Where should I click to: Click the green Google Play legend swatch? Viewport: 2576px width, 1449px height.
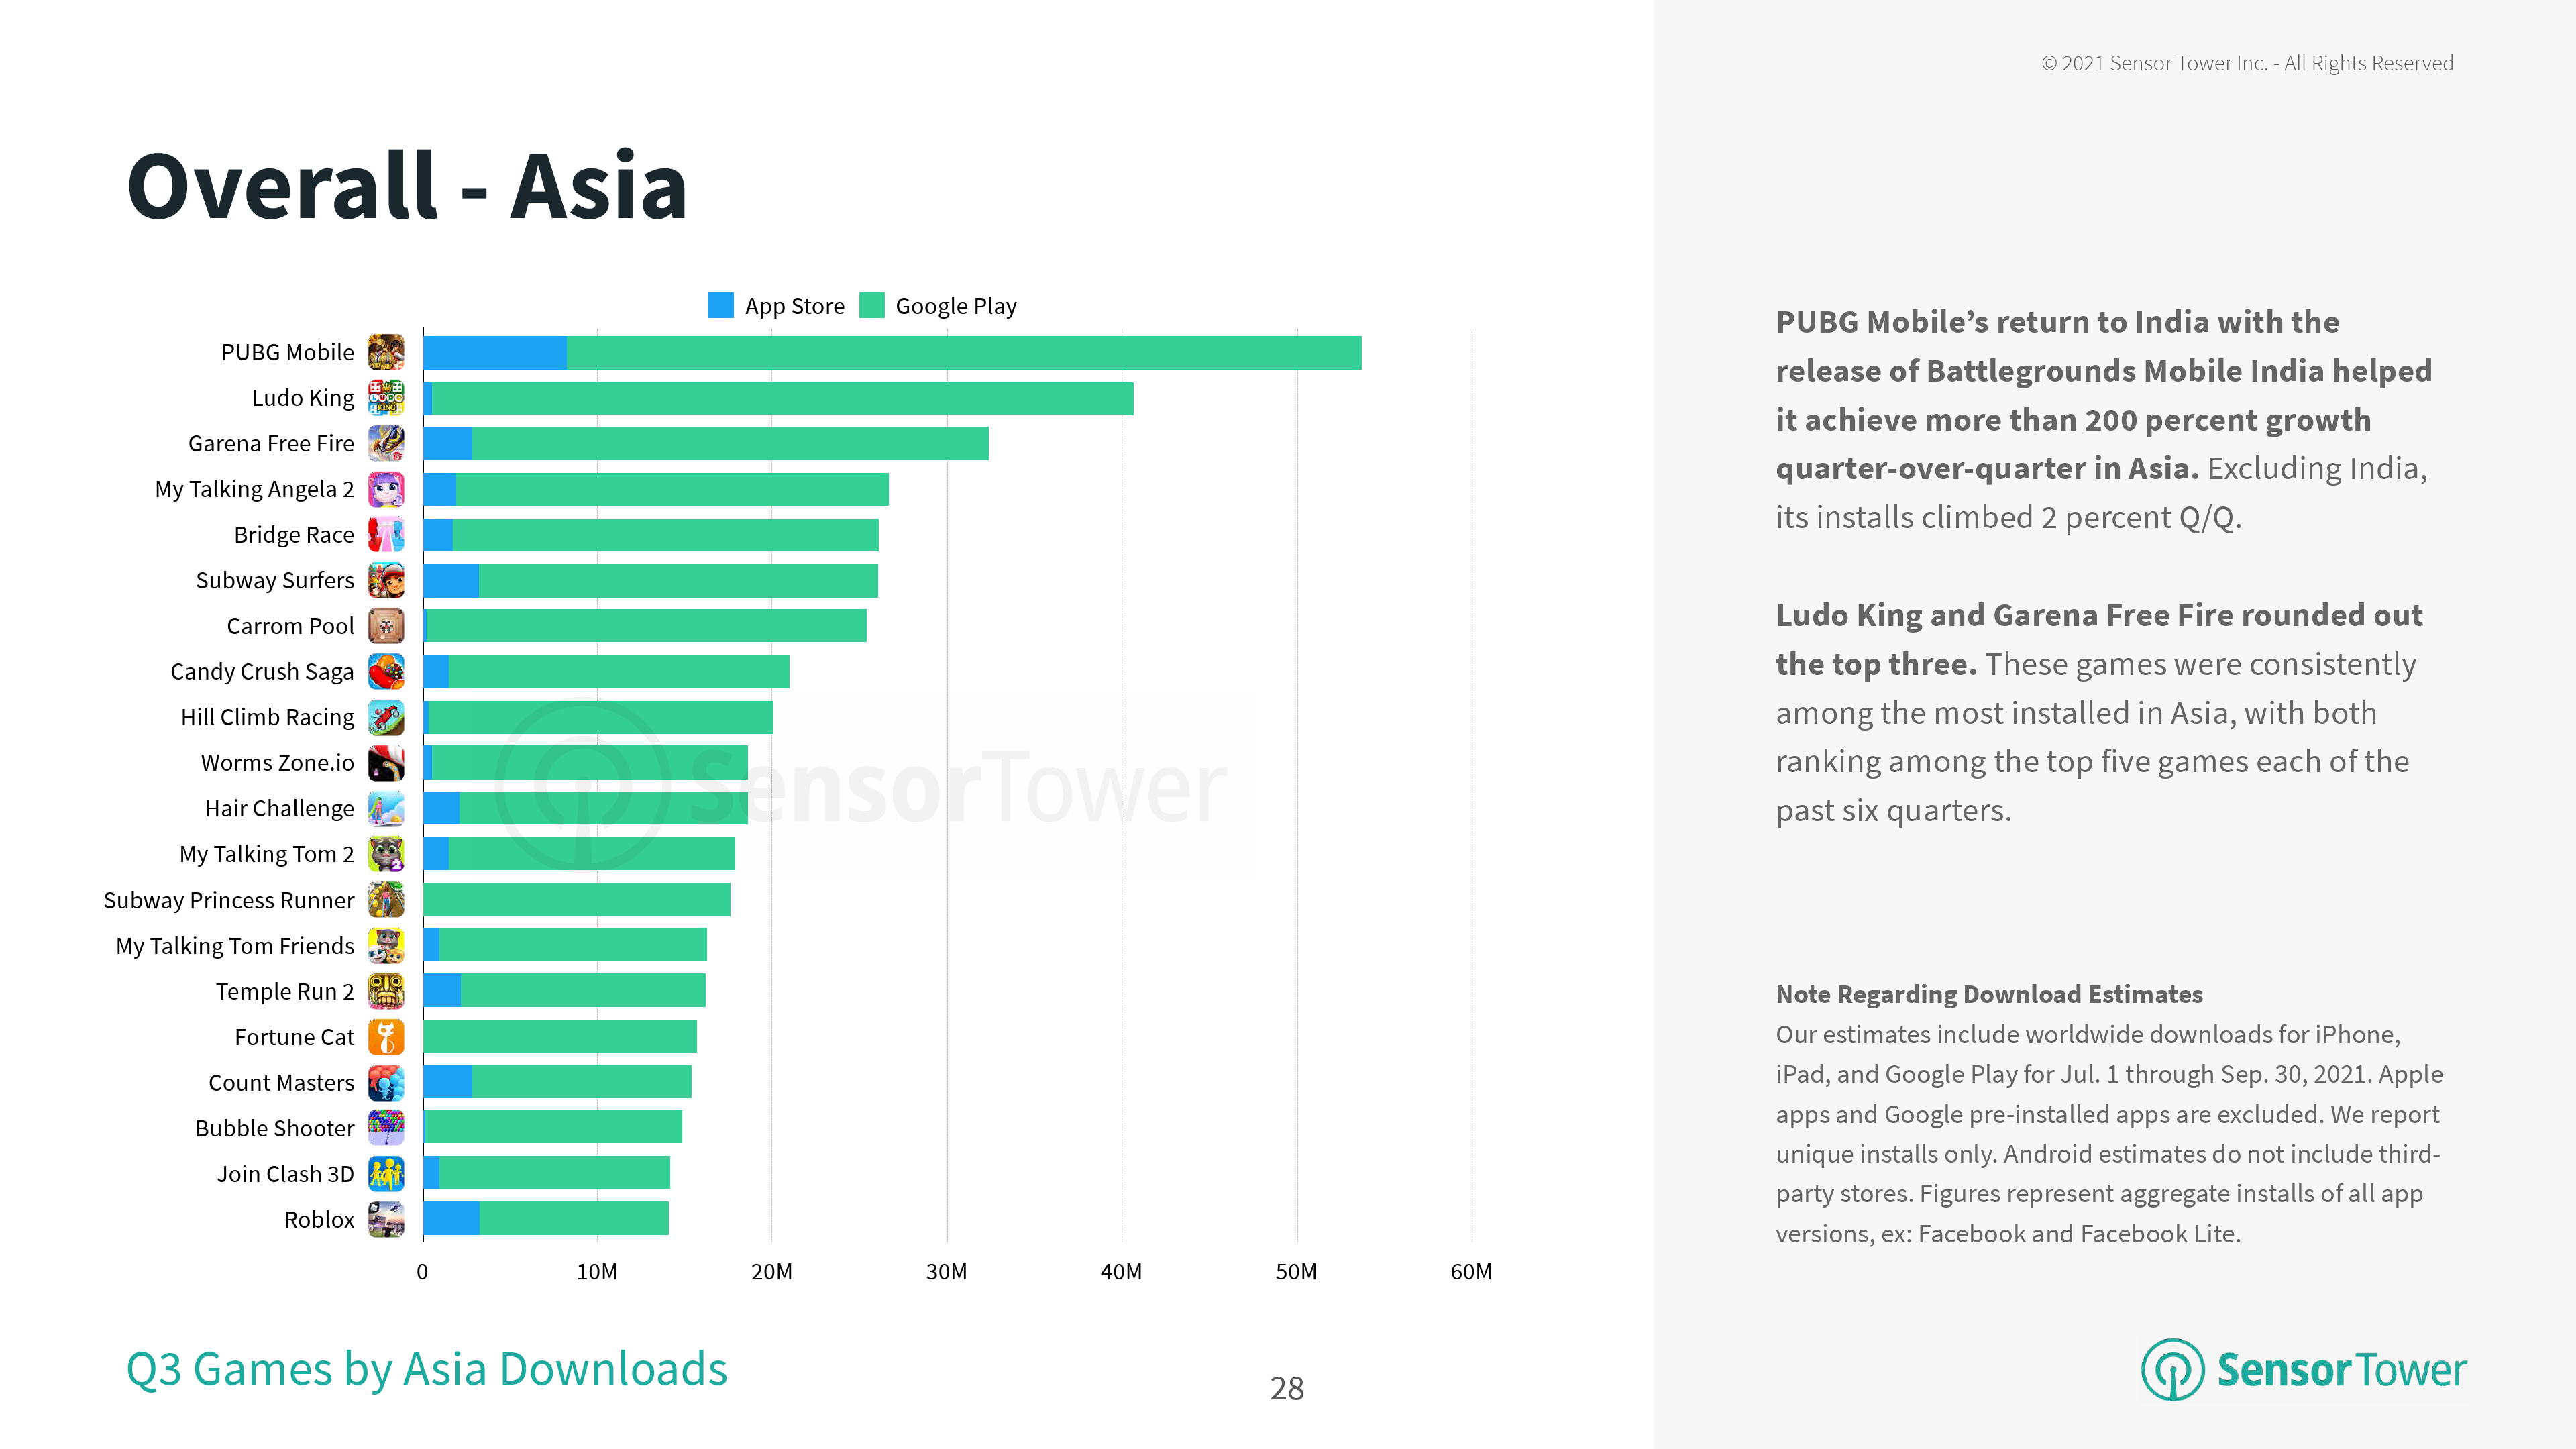point(872,305)
